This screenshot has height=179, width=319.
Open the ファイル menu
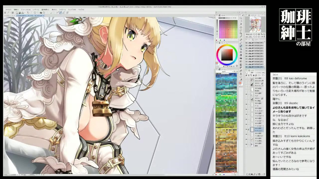pyautogui.click(x=8, y=10)
